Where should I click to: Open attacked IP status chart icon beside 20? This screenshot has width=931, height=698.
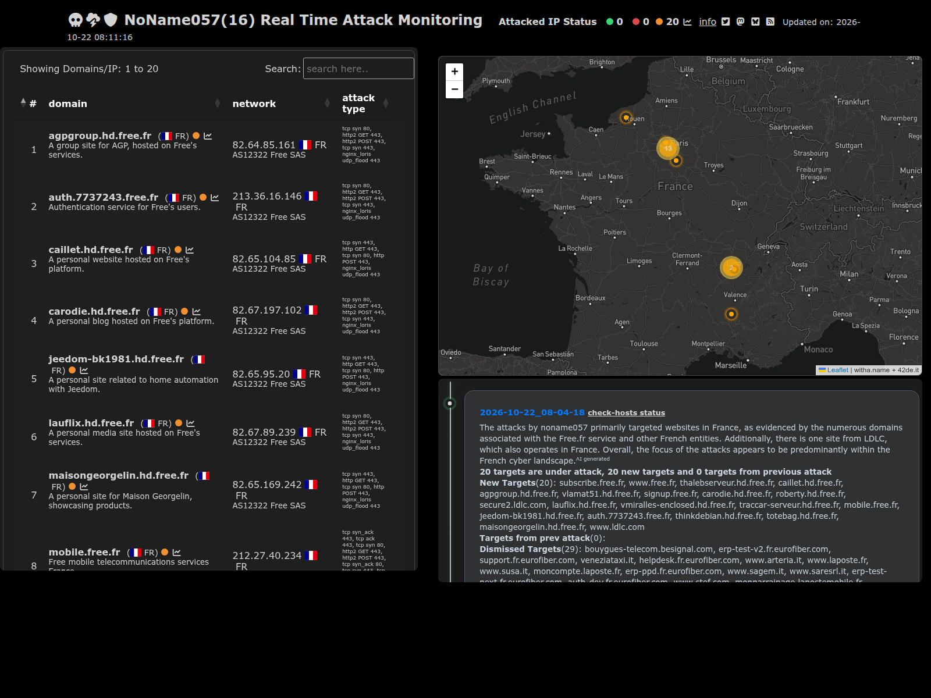687,22
